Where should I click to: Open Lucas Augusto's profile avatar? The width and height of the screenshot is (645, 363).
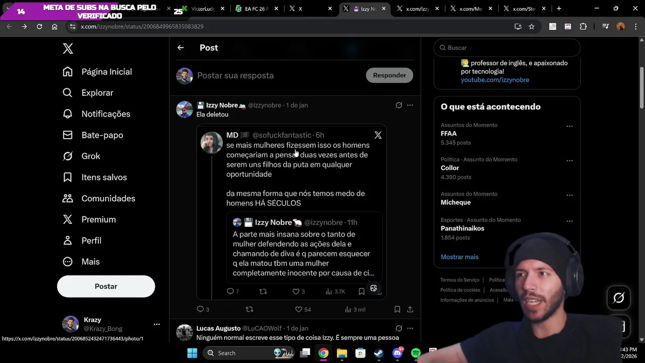pos(184,333)
